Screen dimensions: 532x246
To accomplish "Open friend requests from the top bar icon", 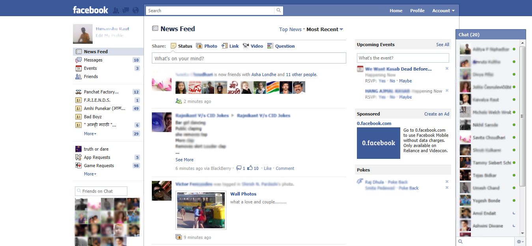I will 116,10.
